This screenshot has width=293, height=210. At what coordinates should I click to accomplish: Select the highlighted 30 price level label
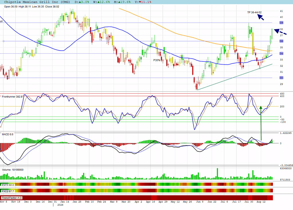point(281,78)
